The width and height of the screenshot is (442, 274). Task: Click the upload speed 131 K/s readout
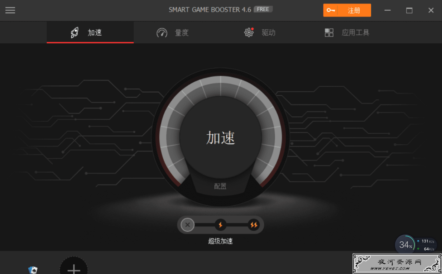pos(426,241)
